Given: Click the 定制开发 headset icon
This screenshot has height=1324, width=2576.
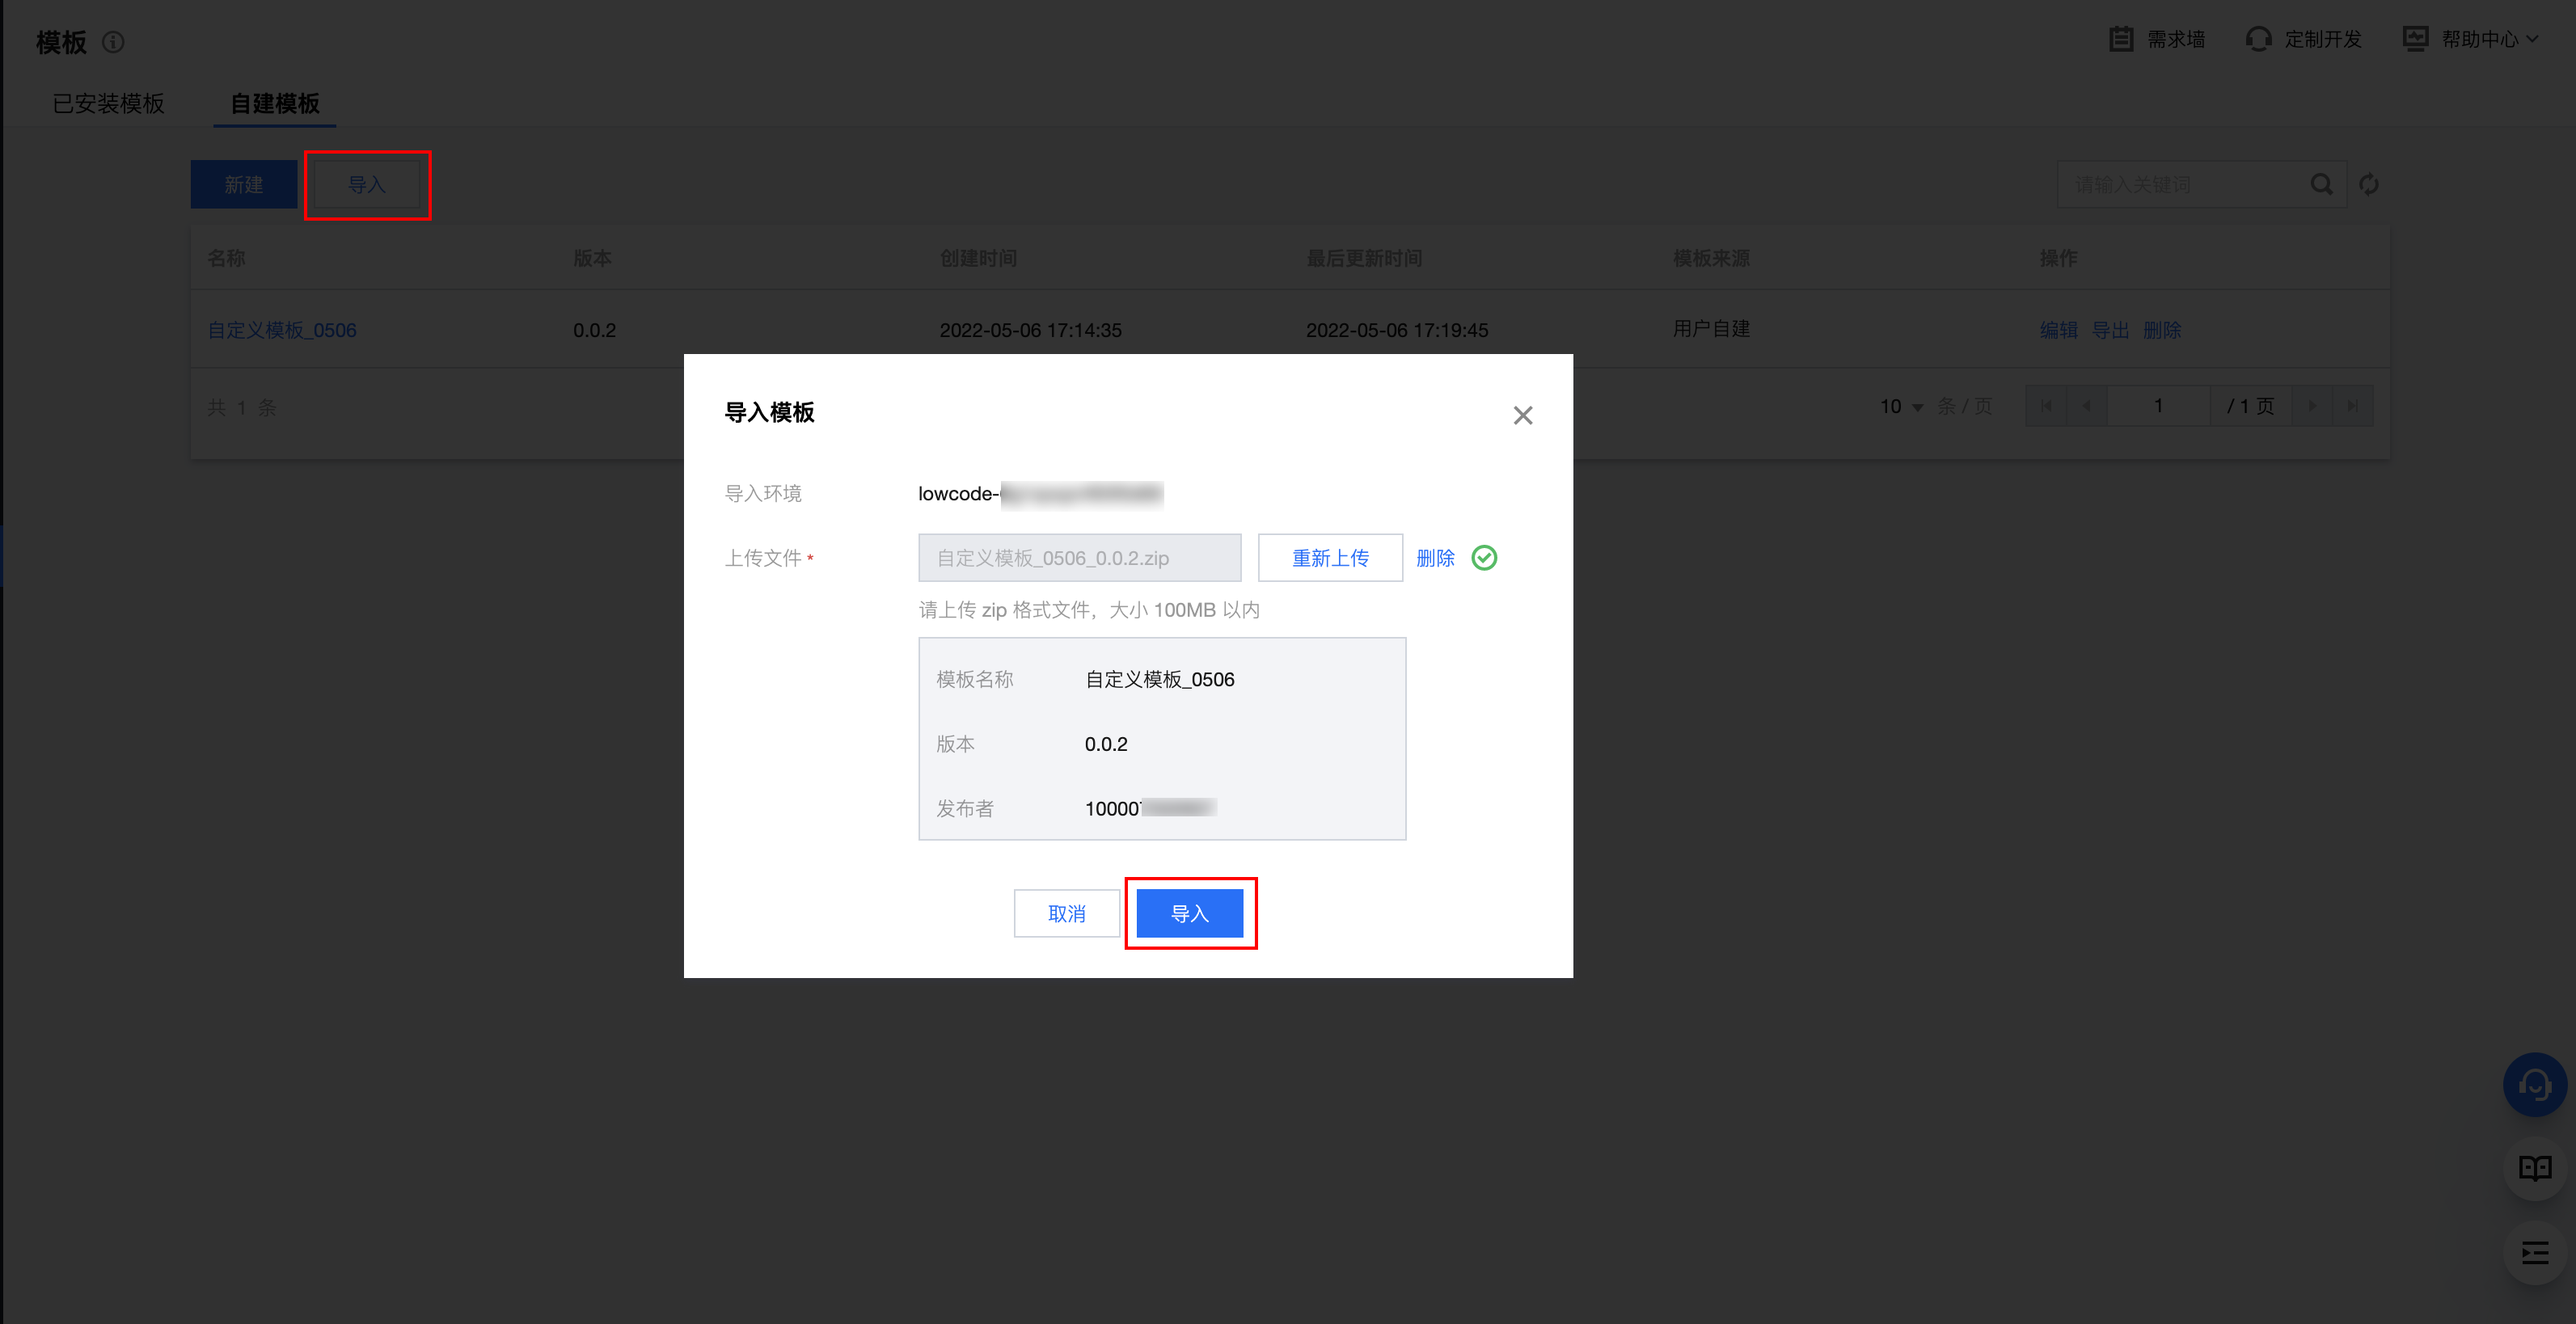Looking at the screenshot, I should [2258, 39].
